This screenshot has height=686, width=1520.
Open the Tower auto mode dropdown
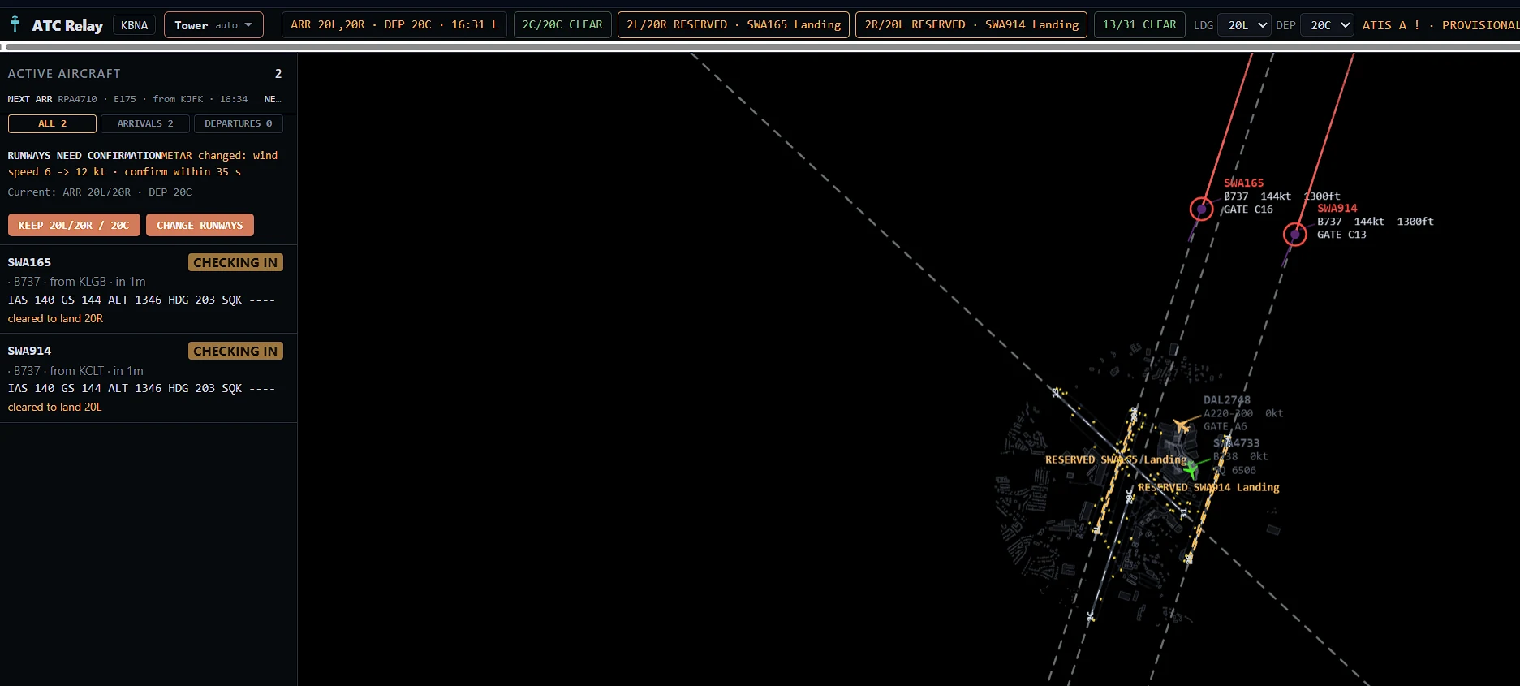click(213, 25)
